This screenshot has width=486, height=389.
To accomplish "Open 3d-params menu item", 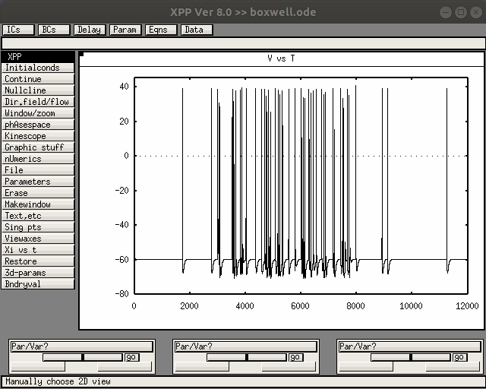I will pos(38,273).
